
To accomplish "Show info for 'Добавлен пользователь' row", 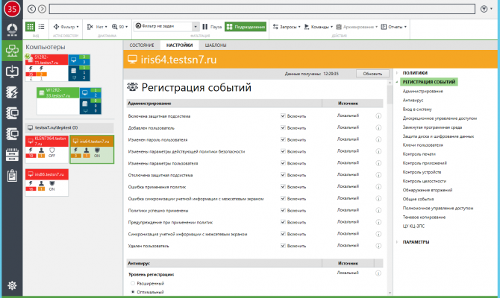I will click(378, 127).
